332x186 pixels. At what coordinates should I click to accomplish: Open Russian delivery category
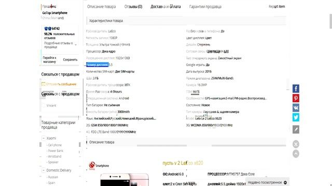(x=52, y=177)
